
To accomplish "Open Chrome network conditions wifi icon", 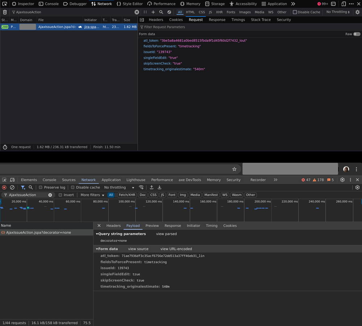I will click(141, 187).
